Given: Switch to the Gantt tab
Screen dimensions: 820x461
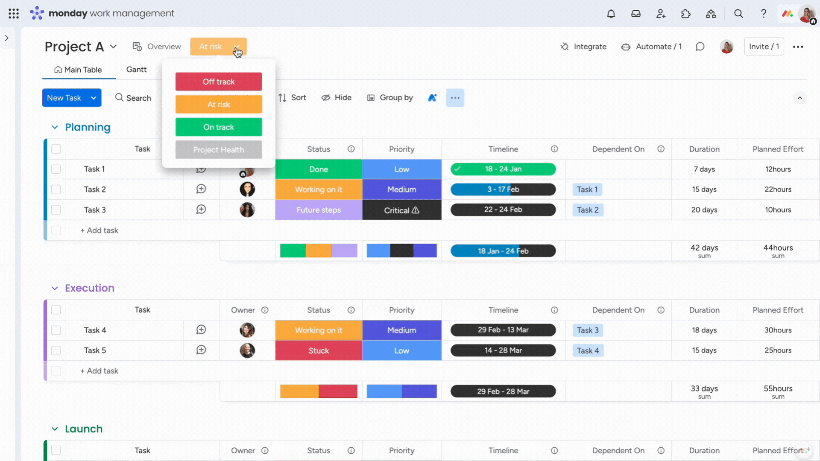Looking at the screenshot, I should (x=136, y=69).
